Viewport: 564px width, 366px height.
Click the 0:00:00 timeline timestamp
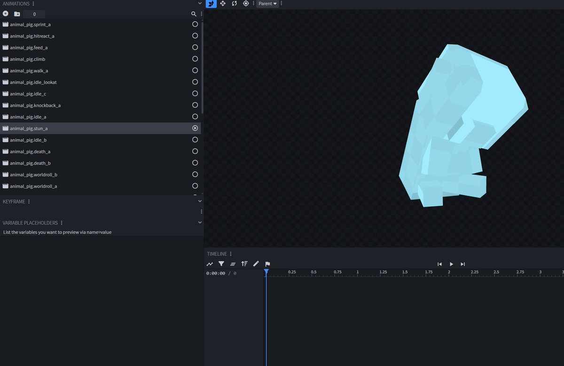pos(216,273)
